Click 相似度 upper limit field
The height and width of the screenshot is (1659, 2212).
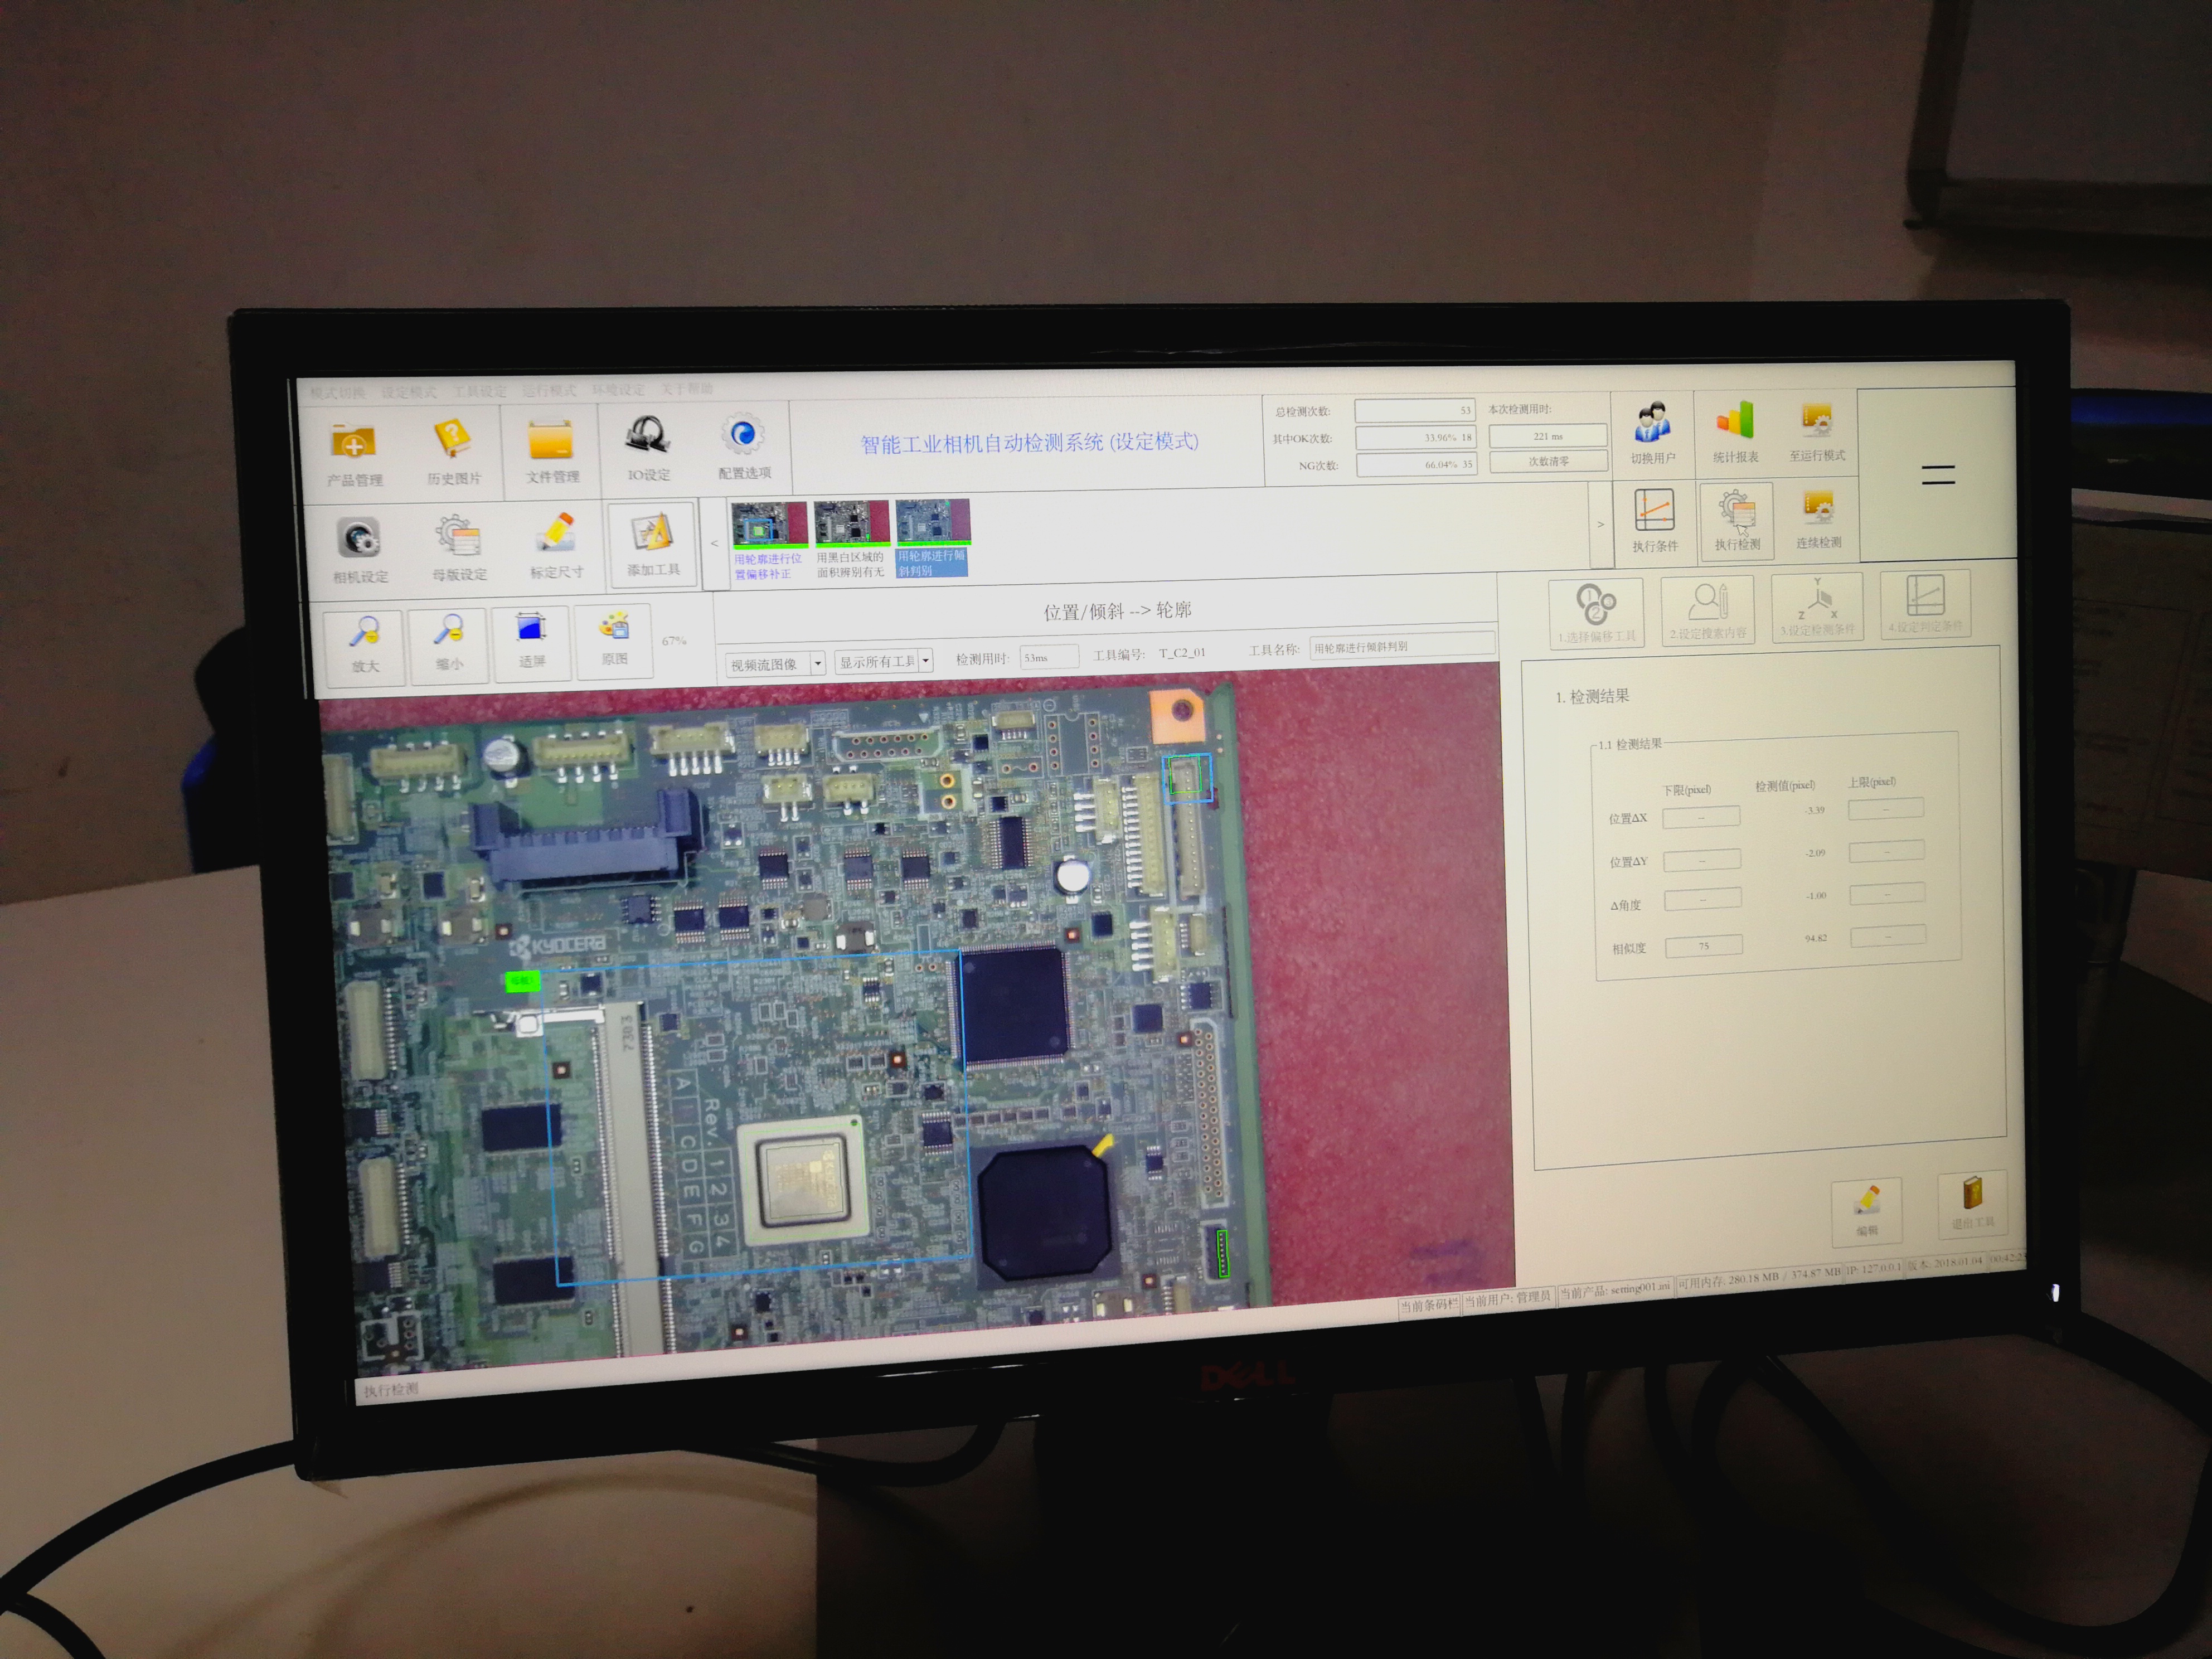pyautogui.click(x=1888, y=937)
